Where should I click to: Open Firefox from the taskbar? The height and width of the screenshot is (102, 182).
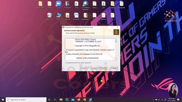(79, 99)
